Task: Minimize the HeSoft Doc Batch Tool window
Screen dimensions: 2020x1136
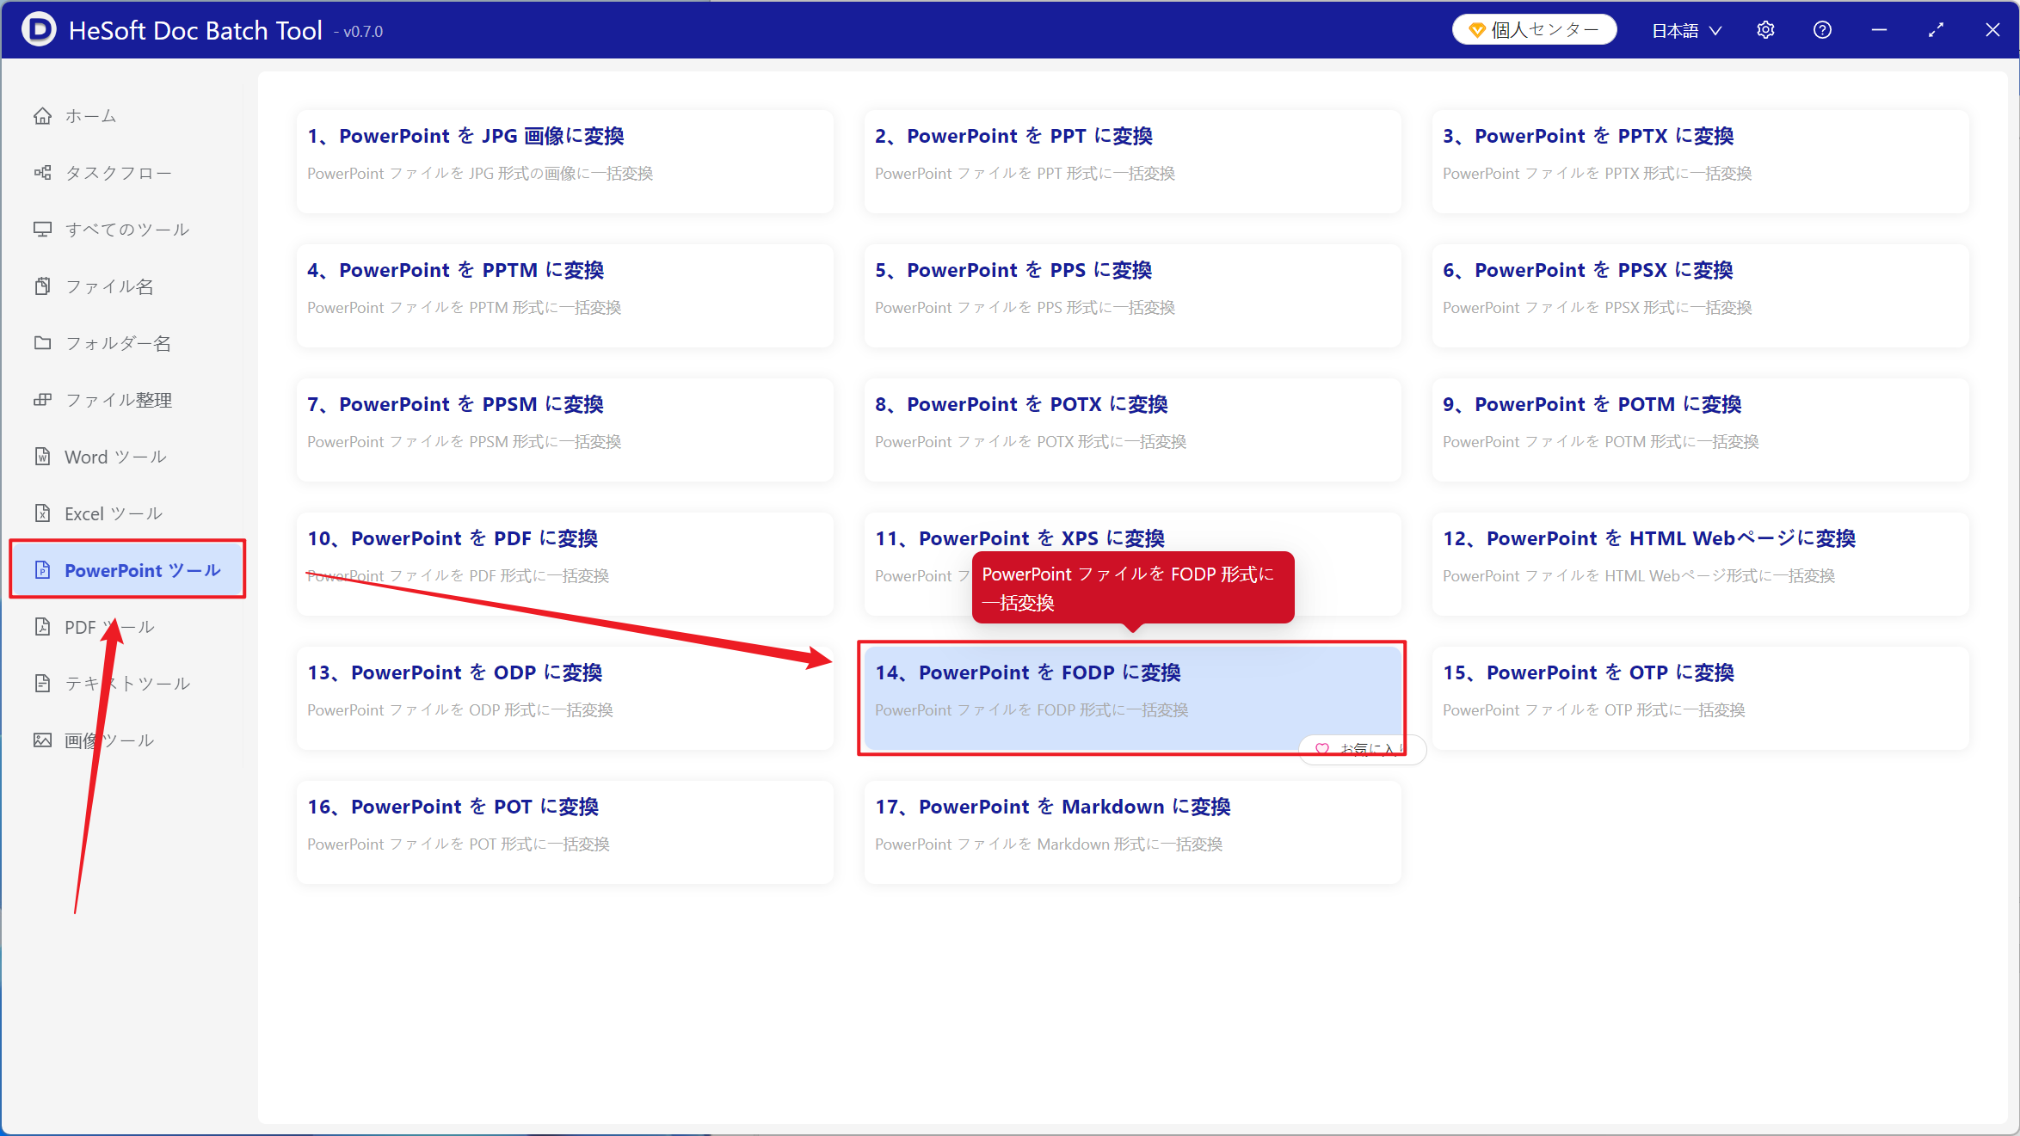Action: [1879, 30]
